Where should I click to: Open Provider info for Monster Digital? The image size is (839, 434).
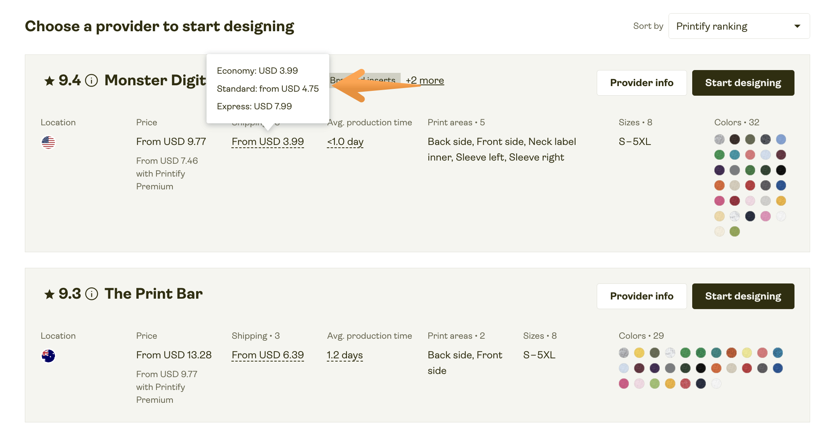click(x=642, y=83)
